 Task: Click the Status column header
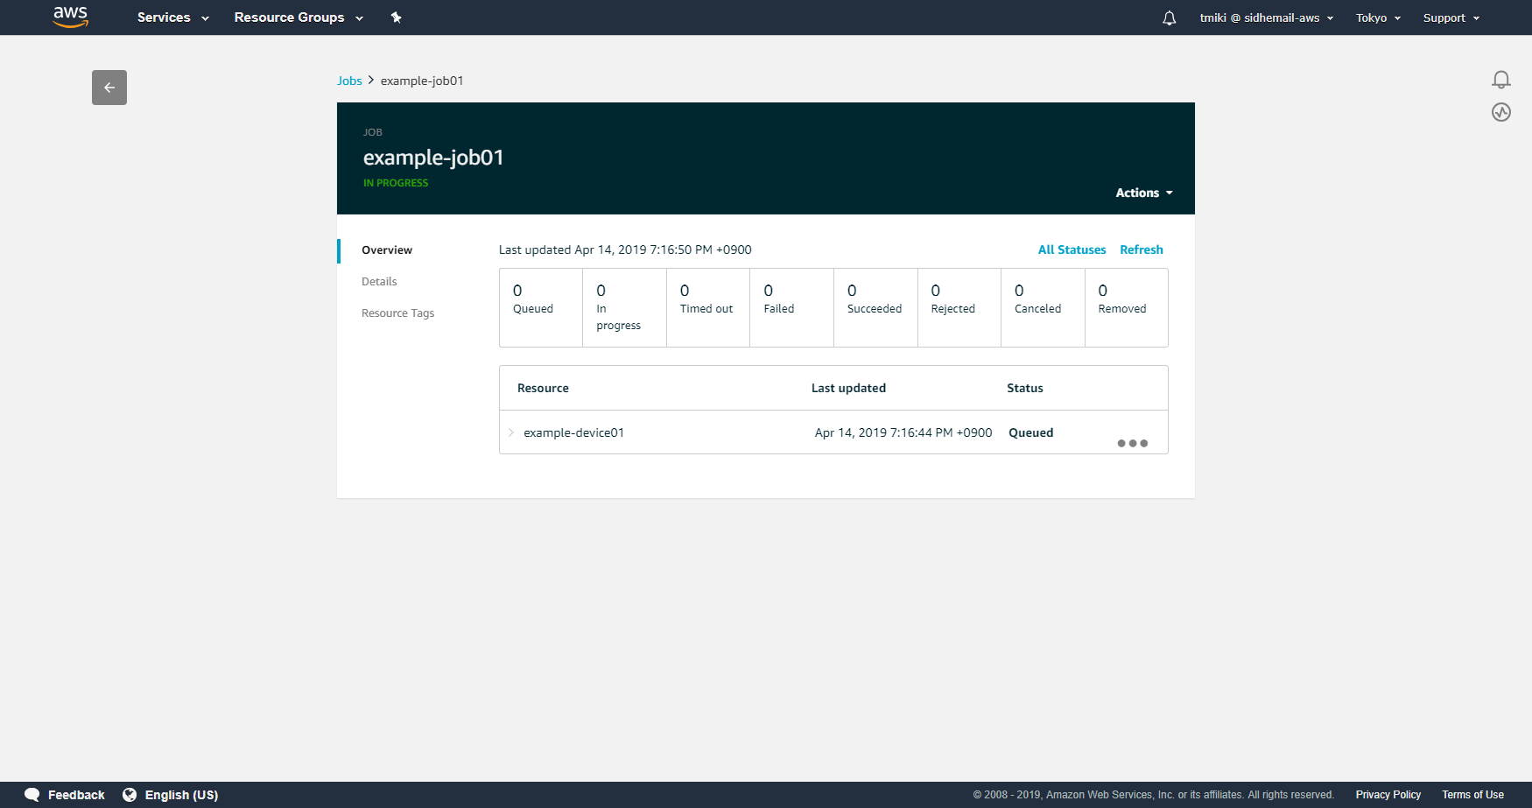coord(1025,388)
